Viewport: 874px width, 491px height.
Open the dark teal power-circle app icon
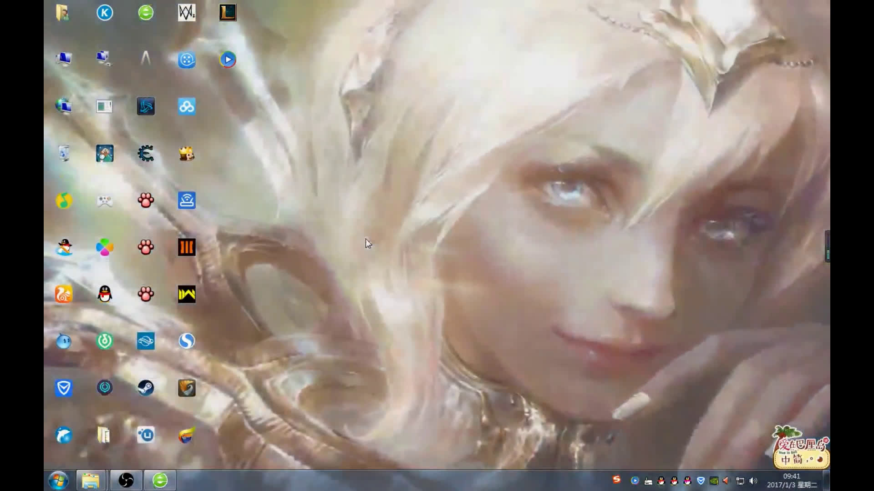(105, 388)
